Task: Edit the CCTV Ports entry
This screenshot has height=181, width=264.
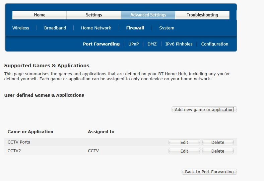Action: coord(184,142)
